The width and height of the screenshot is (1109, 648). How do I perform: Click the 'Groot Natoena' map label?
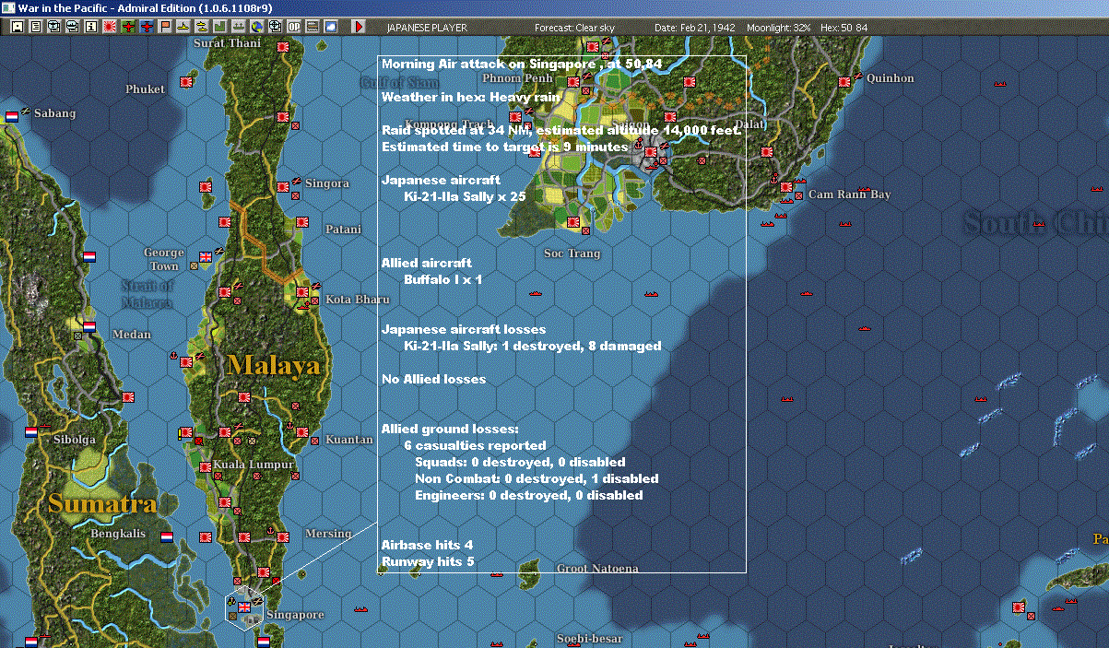pos(597,569)
